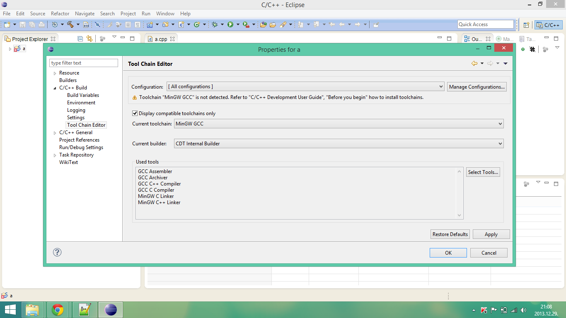566x318 pixels.
Task: Click the dialog back navigation arrow
Action: tap(474, 63)
